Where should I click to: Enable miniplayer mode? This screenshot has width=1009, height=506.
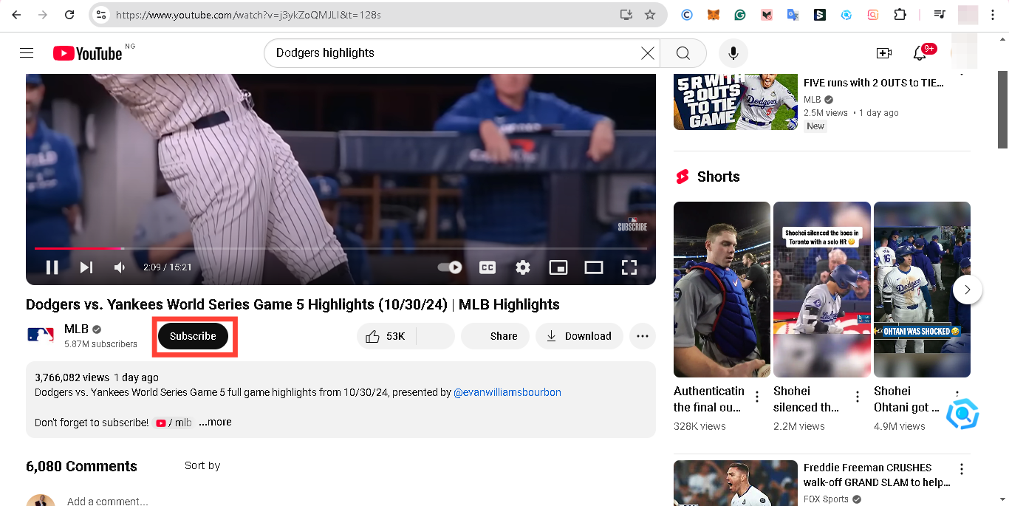[558, 267]
